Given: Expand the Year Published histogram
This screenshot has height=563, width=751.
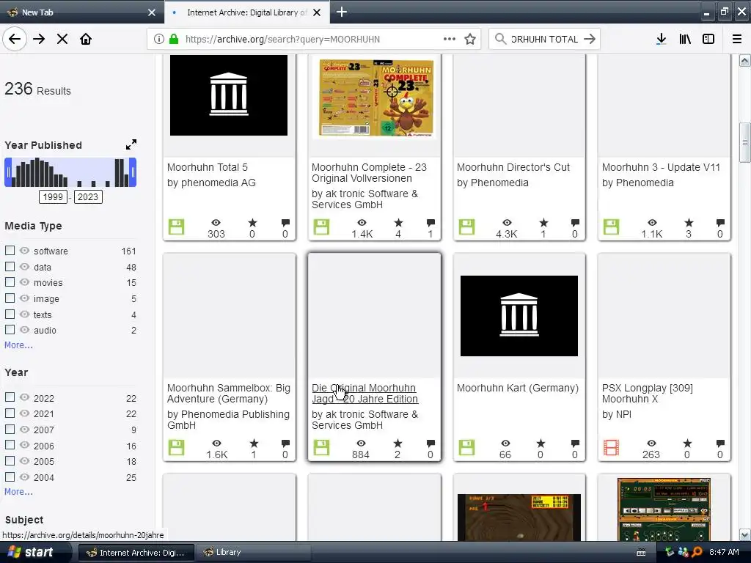Looking at the screenshot, I should [x=131, y=144].
